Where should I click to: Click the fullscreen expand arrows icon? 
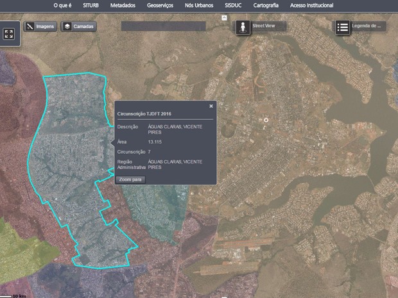[x=9, y=34]
